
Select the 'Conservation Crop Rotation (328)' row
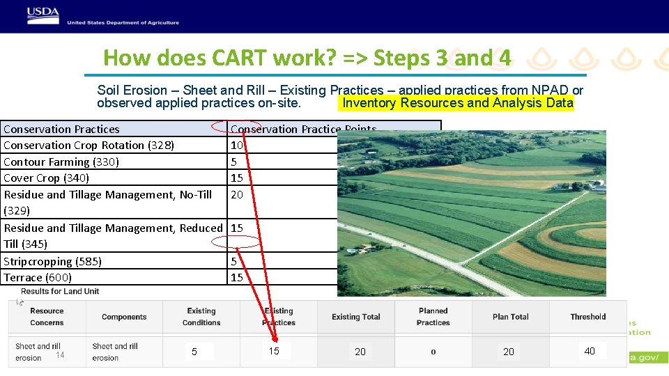click(x=114, y=146)
